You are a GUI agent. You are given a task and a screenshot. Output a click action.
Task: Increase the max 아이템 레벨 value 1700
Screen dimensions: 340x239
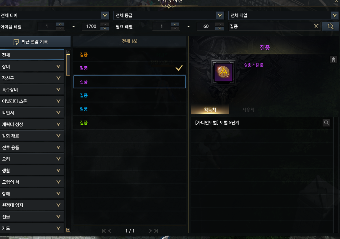pyautogui.click(x=105, y=24)
